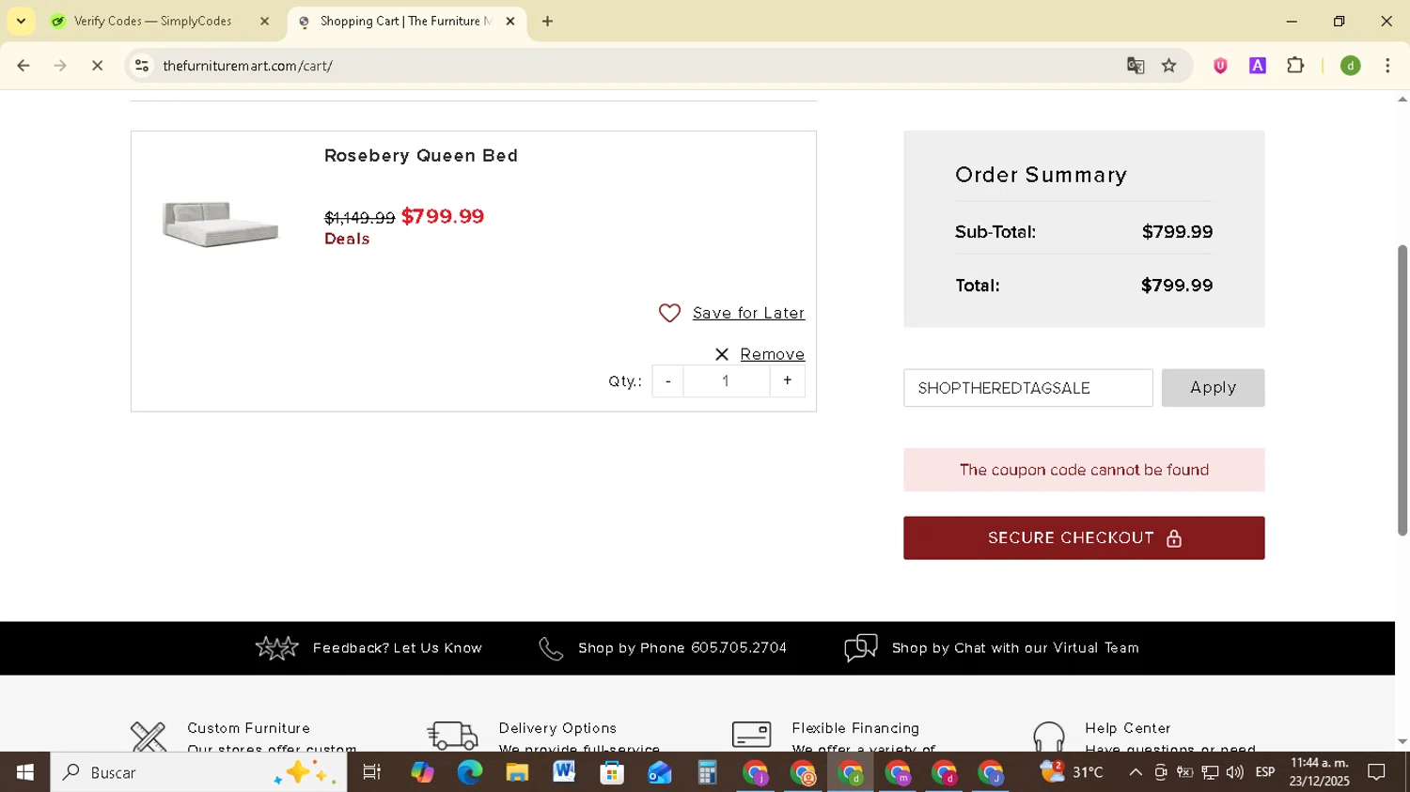Proceed with Secure Checkout button

click(x=1084, y=538)
